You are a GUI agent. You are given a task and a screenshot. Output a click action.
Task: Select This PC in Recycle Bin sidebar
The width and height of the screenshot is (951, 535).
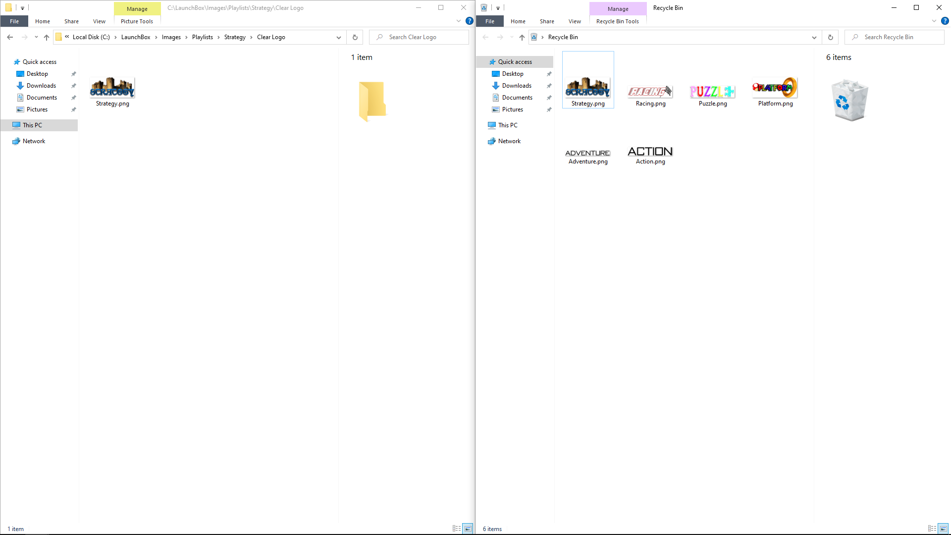(x=508, y=125)
